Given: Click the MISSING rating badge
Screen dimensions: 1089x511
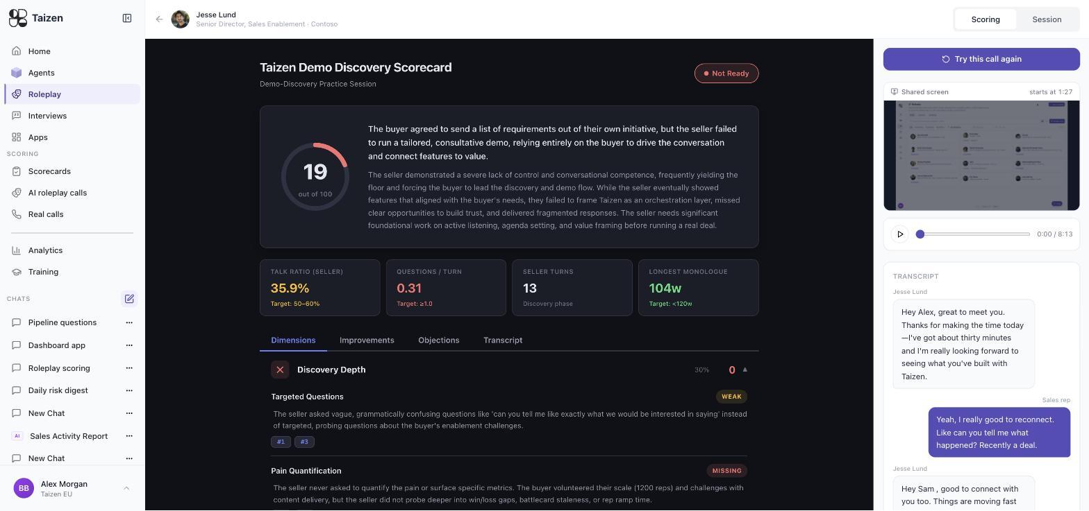Looking at the screenshot, I should (726, 471).
